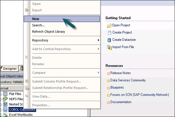
Task: Click the Excel Workbooks icon
Action: 5,115
